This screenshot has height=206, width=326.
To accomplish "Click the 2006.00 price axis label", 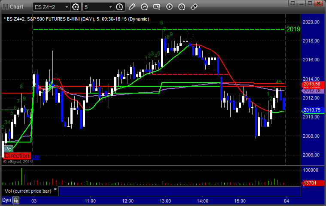I will click(x=311, y=155).
